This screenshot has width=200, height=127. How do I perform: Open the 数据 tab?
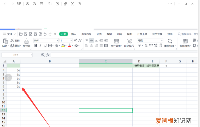click(x=109, y=34)
